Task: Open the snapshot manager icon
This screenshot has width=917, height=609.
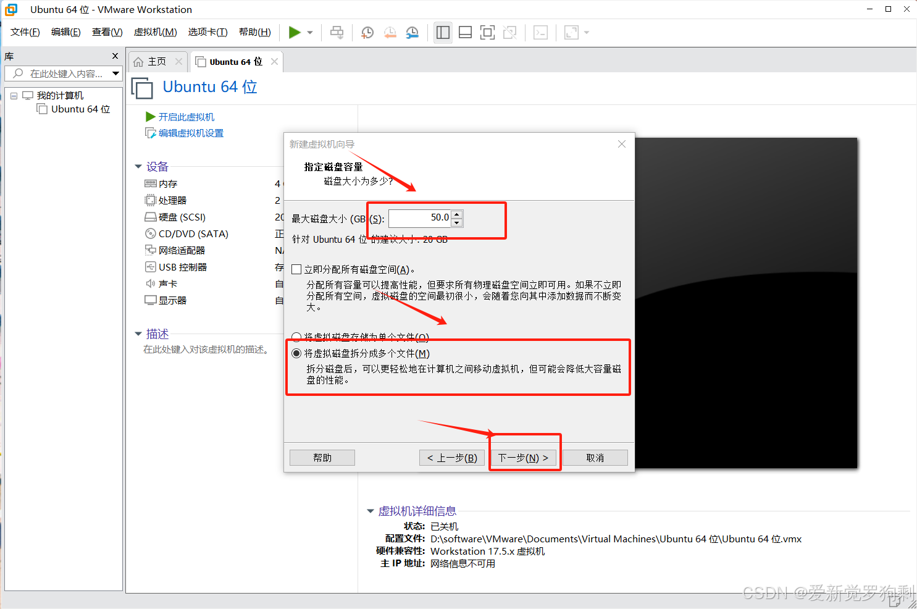Action: [x=412, y=32]
